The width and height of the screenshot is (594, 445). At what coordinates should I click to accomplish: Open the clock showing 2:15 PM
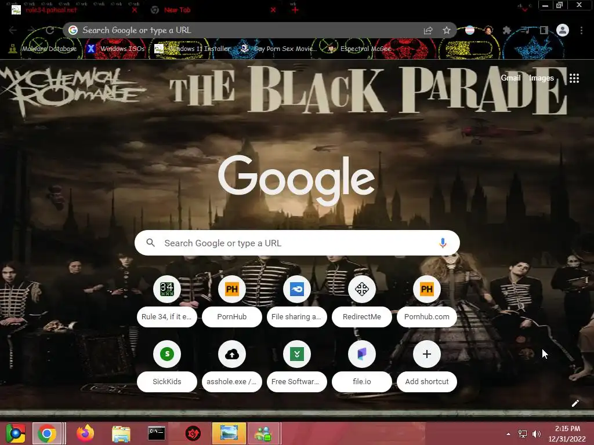point(567,433)
